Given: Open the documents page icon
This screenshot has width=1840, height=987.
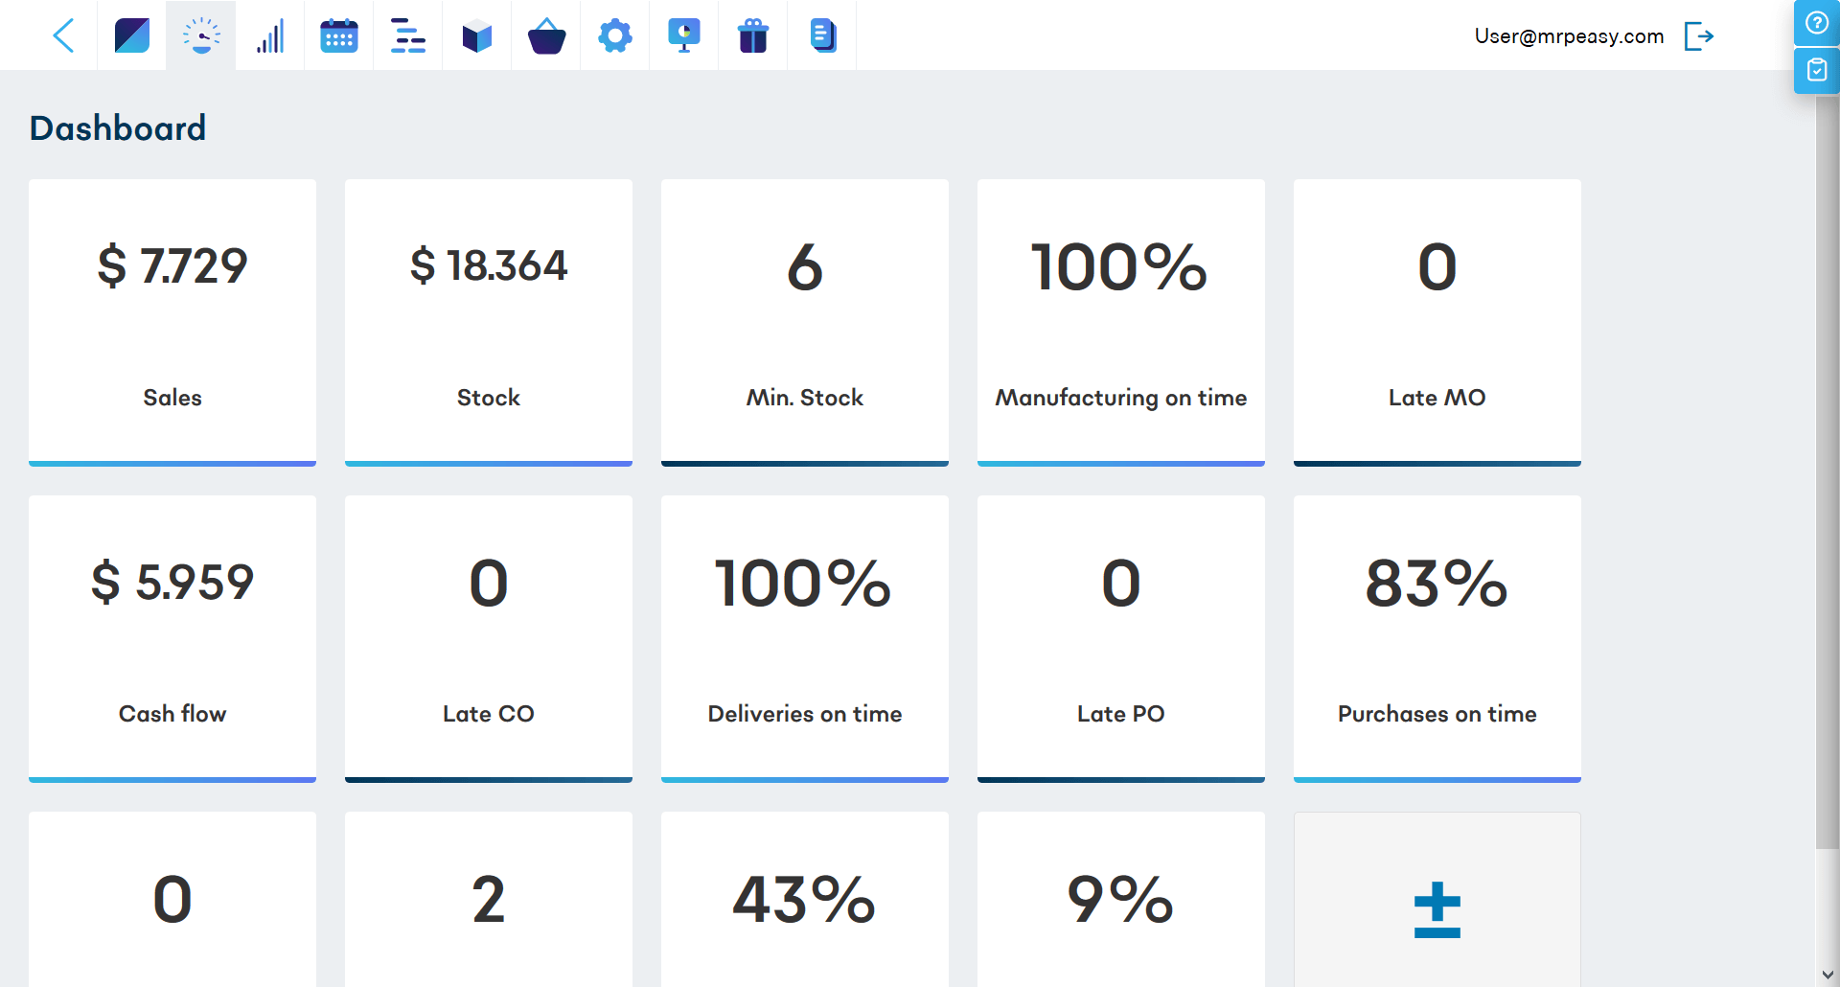Looking at the screenshot, I should tap(822, 36).
